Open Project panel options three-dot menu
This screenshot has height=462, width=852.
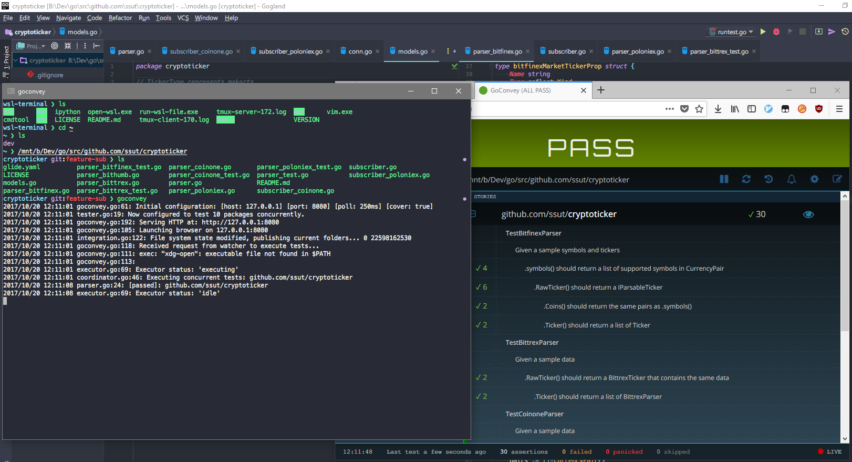(85, 46)
